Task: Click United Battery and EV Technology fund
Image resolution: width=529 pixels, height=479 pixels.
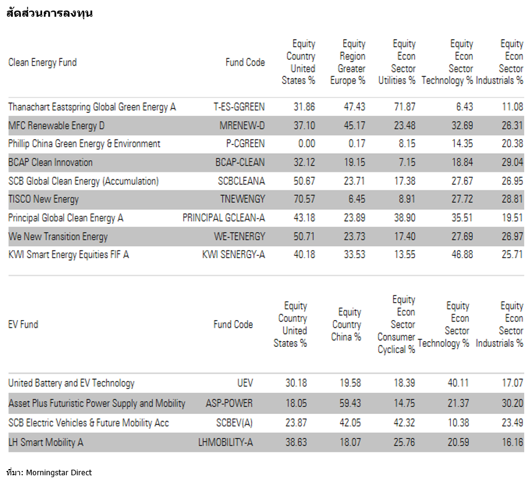Action: coord(71,383)
